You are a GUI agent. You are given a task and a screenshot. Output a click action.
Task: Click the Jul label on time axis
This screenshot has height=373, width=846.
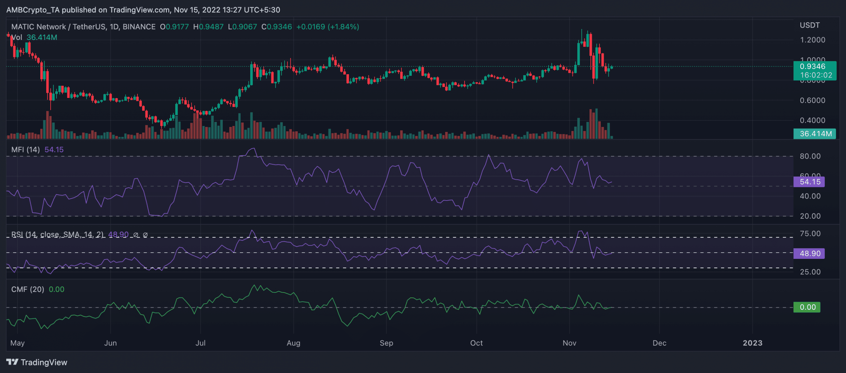coord(201,343)
